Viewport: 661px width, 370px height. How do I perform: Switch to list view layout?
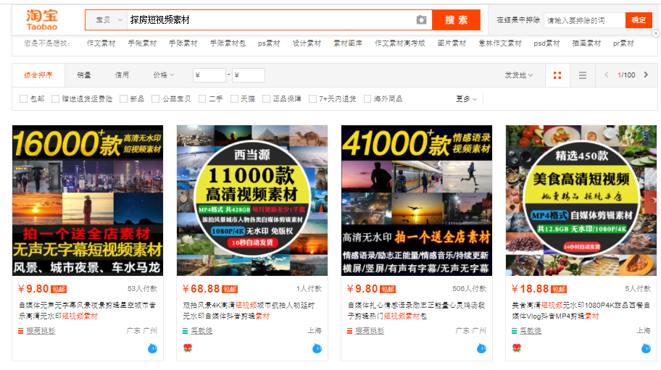click(582, 75)
